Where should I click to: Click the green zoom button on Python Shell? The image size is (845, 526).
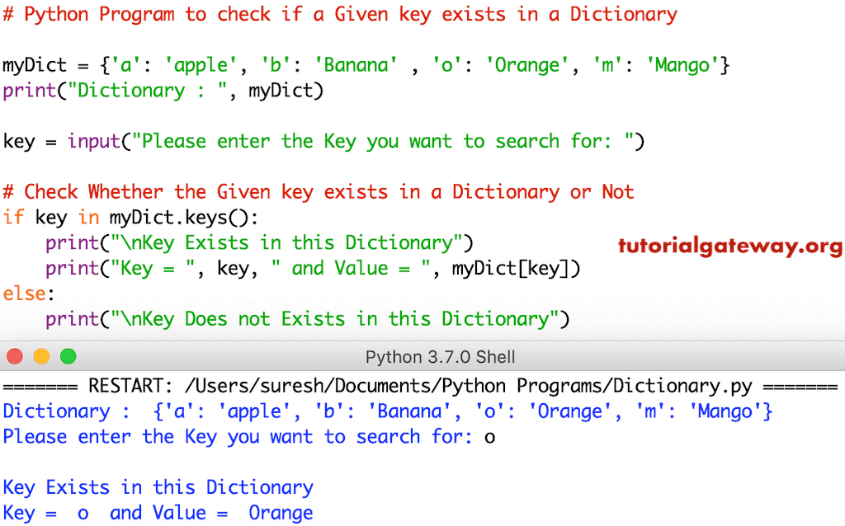(68, 356)
